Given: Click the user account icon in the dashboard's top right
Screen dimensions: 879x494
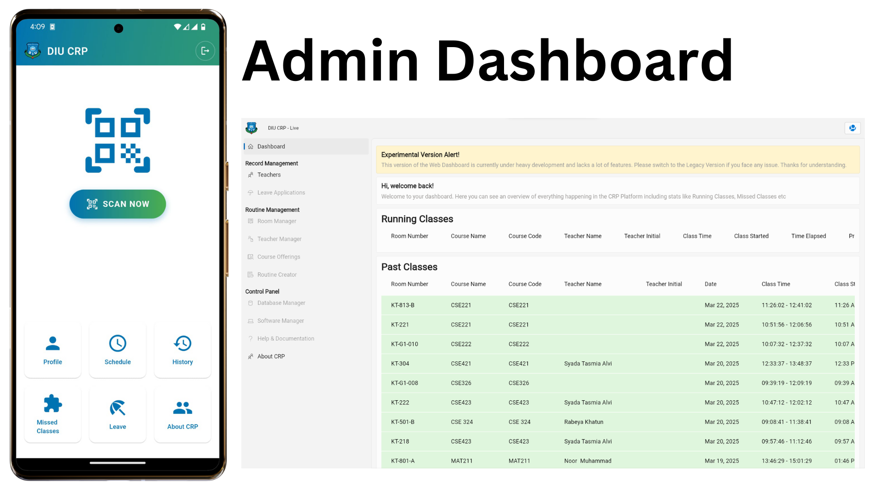Looking at the screenshot, I should click(x=852, y=128).
